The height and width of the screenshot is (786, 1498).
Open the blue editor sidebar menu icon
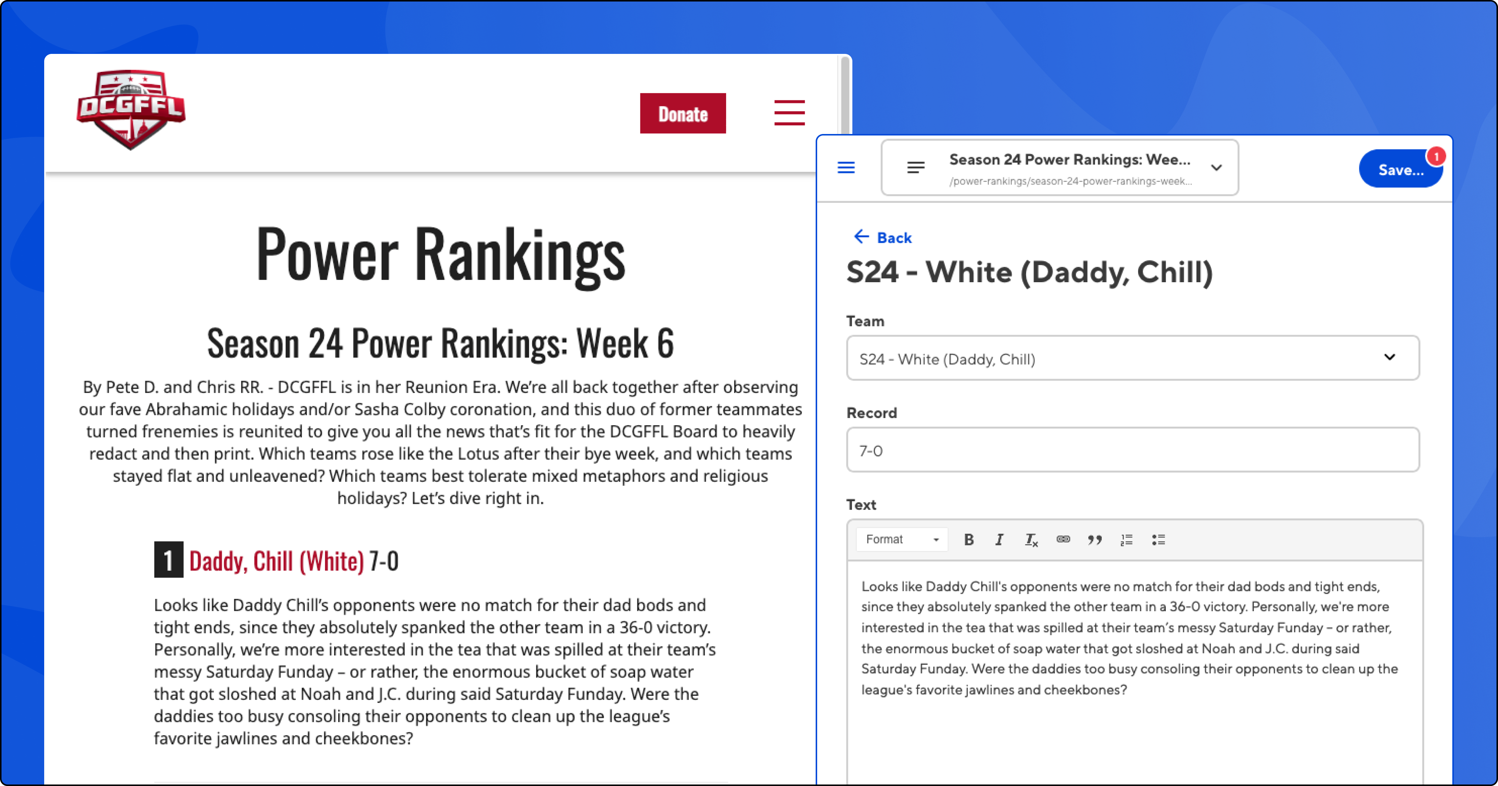tap(846, 168)
